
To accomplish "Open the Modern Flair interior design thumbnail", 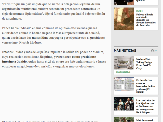I will [x=124, y=63].
